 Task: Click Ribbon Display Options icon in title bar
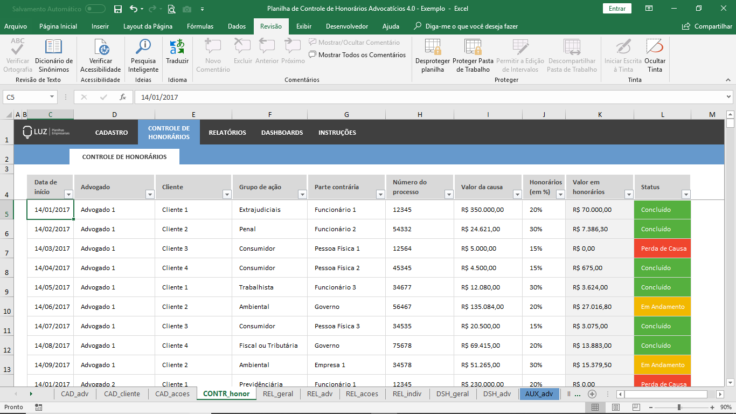tap(649, 9)
